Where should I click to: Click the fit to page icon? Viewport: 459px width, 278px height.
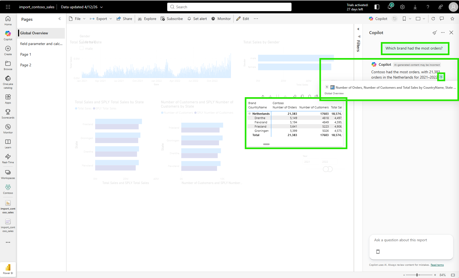453,275
